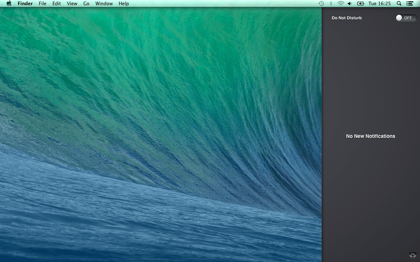
Task: Open the View menu
Action: 72,4
